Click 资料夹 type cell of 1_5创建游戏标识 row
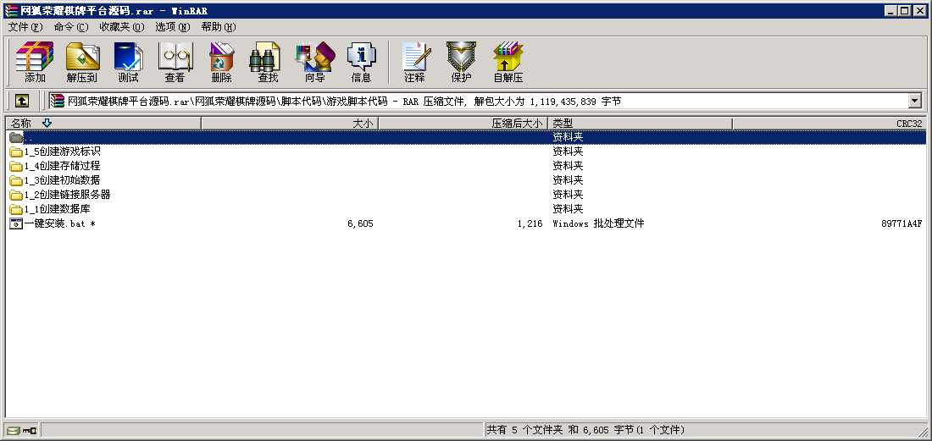 (x=568, y=152)
